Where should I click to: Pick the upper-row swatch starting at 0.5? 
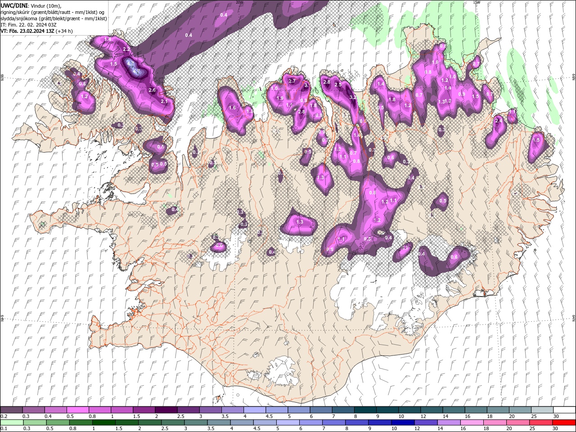pyautogui.click(x=77, y=410)
